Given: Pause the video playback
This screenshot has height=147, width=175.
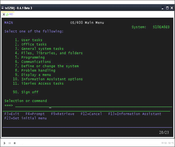Looking at the screenshot, I should [10, 143].
